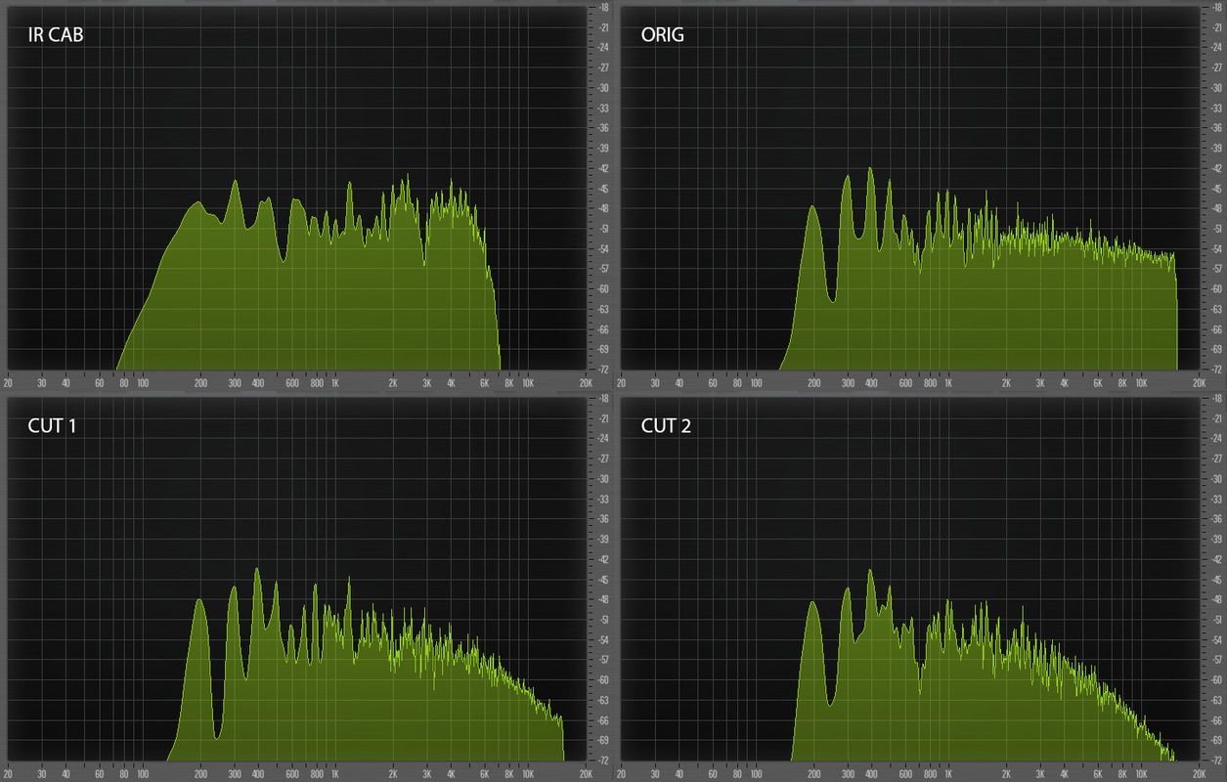Click the -36 dB label on ORIG scale

pyautogui.click(x=1217, y=128)
